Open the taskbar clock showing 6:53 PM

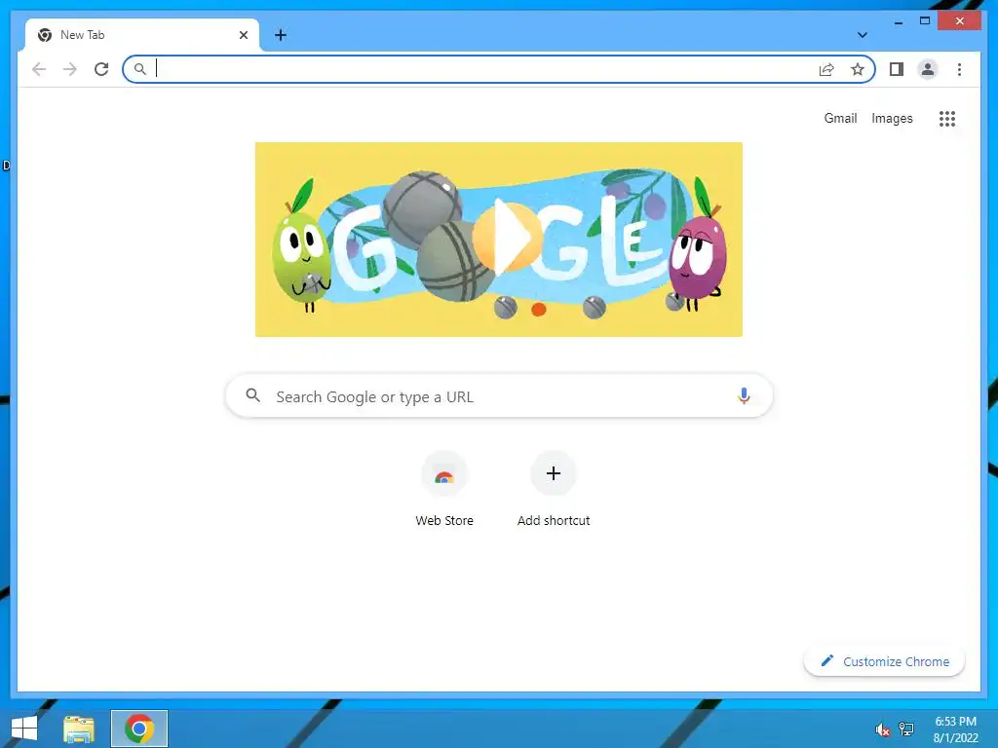pos(955,729)
